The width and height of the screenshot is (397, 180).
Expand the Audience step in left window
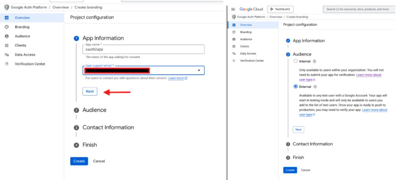pos(94,110)
